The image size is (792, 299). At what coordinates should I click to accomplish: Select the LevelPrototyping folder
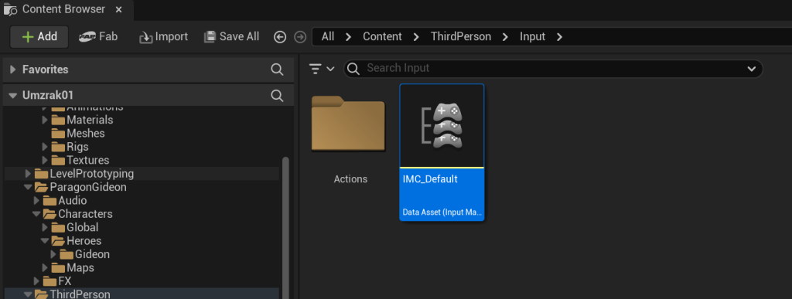[84, 174]
